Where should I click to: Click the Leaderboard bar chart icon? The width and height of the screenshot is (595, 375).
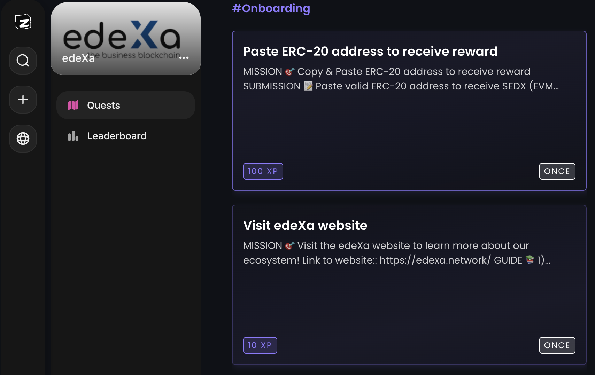(x=73, y=136)
